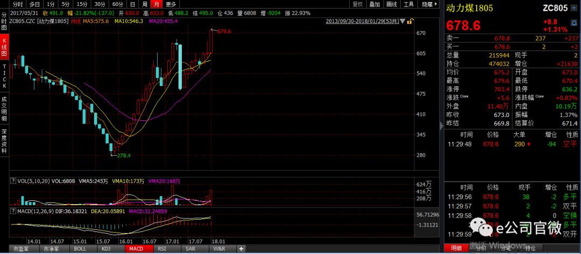Click 持仓 value 474032

pos(499,64)
